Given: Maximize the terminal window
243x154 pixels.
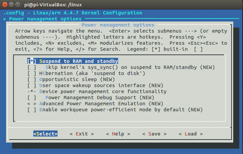Looking at the screenshot, I should (x=18, y=5).
